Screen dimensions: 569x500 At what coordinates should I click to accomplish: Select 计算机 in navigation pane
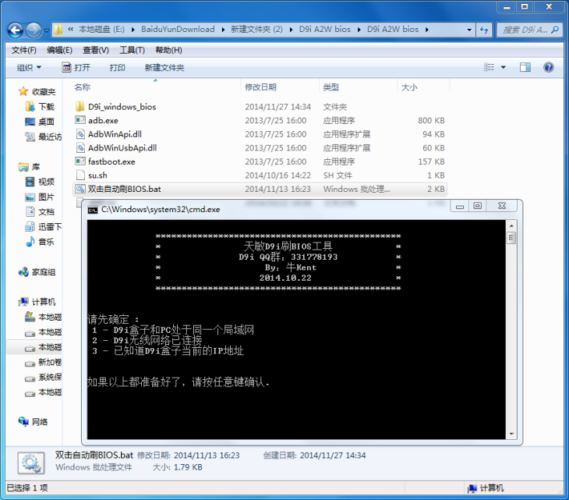[x=37, y=302]
